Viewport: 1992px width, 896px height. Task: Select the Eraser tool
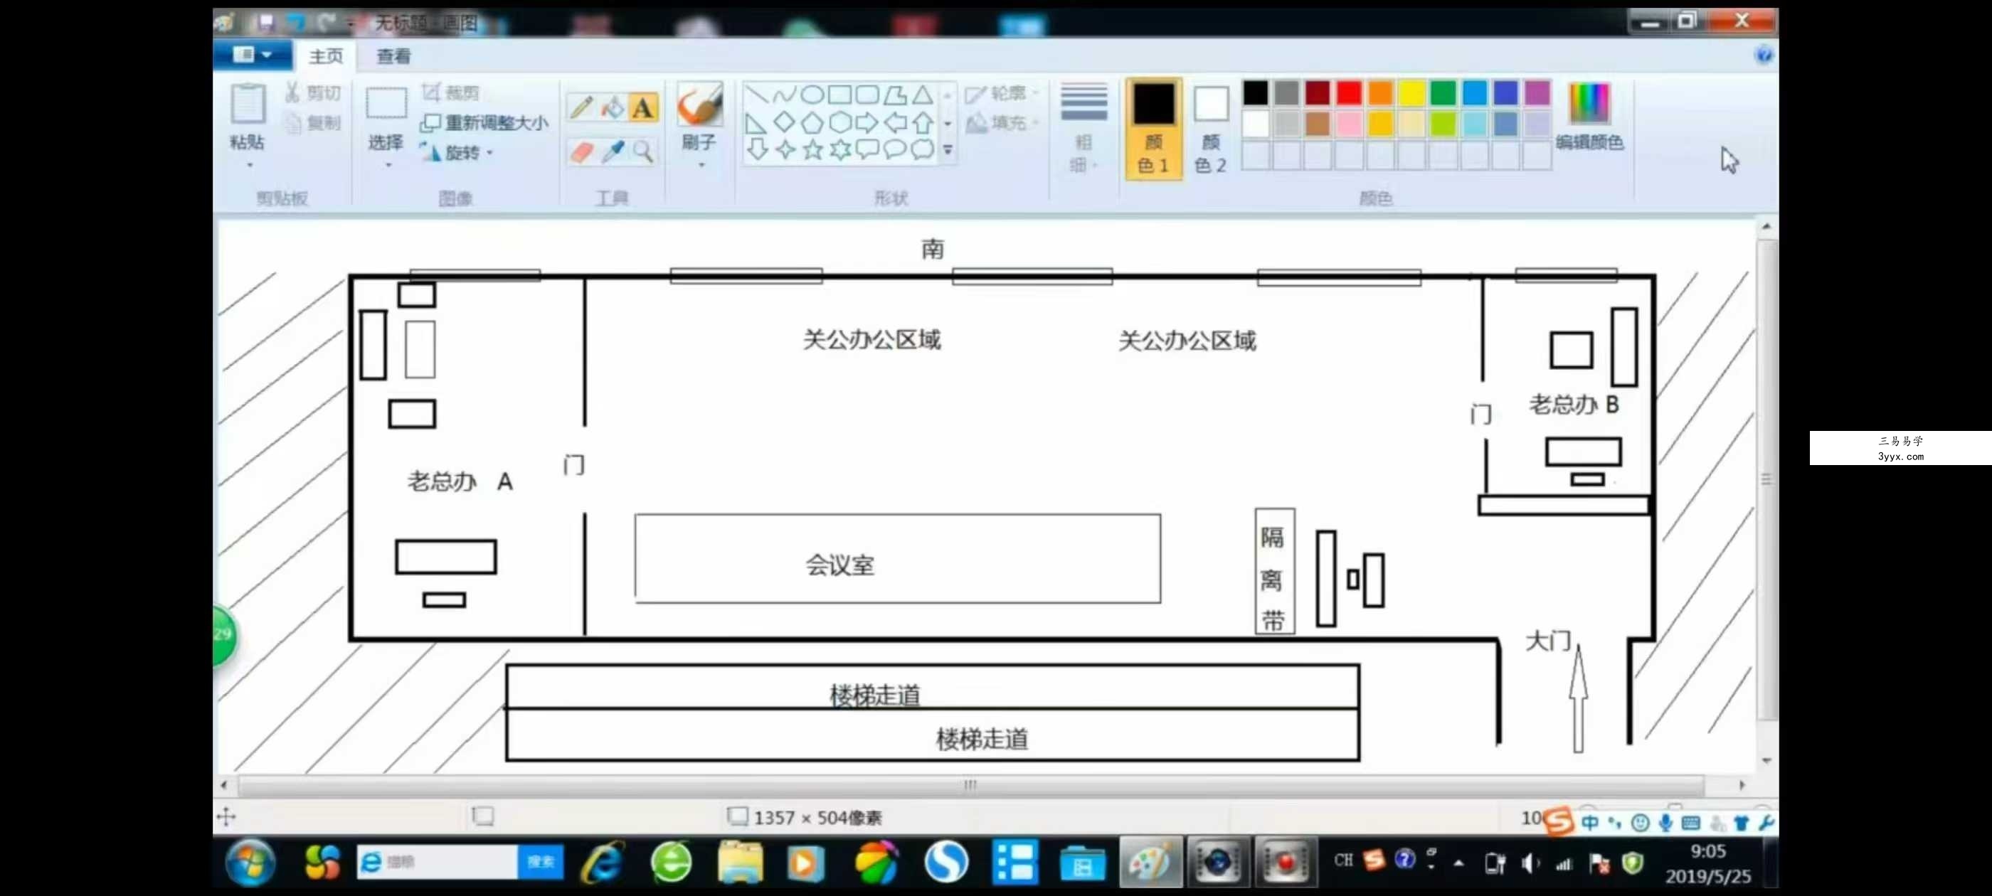coord(581,151)
